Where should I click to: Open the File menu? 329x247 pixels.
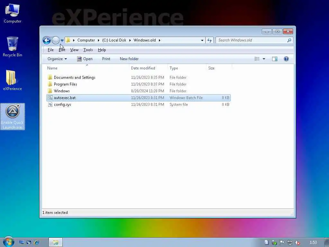click(50, 50)
